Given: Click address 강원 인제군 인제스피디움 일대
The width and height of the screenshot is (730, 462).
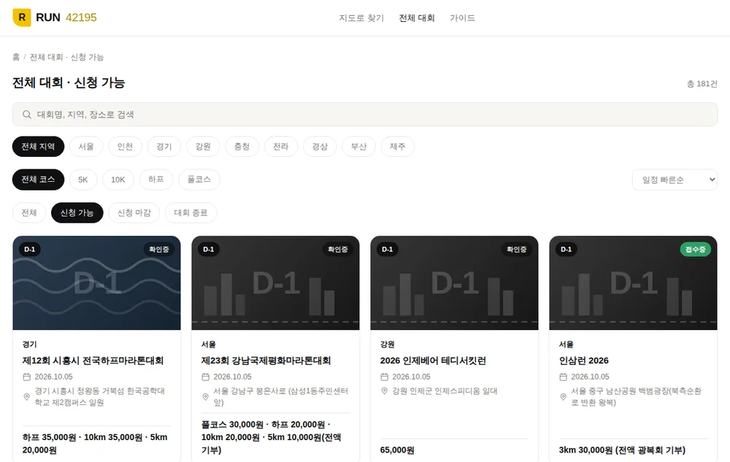Looking at the screenshot, I should pos(445,390).
